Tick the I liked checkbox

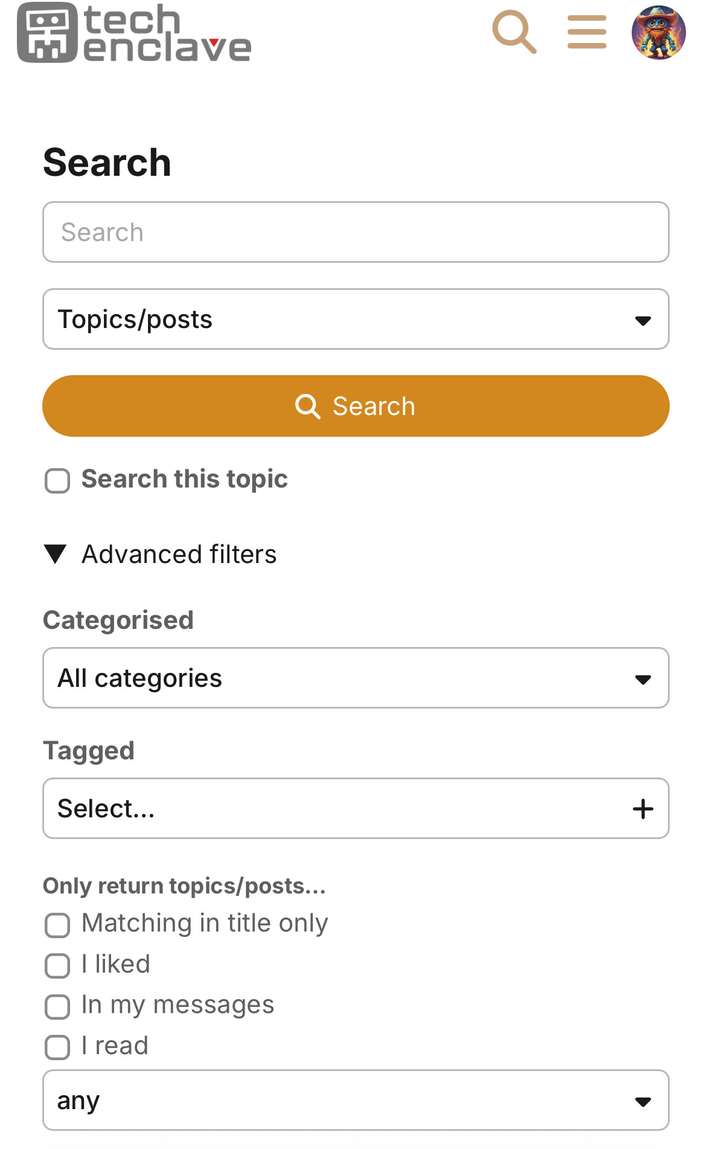(57, 965)
